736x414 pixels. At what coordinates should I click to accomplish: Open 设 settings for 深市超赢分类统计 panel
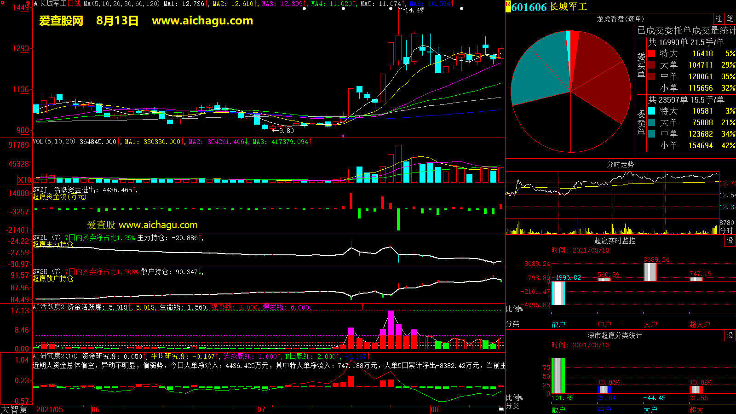tap(730, 335)
